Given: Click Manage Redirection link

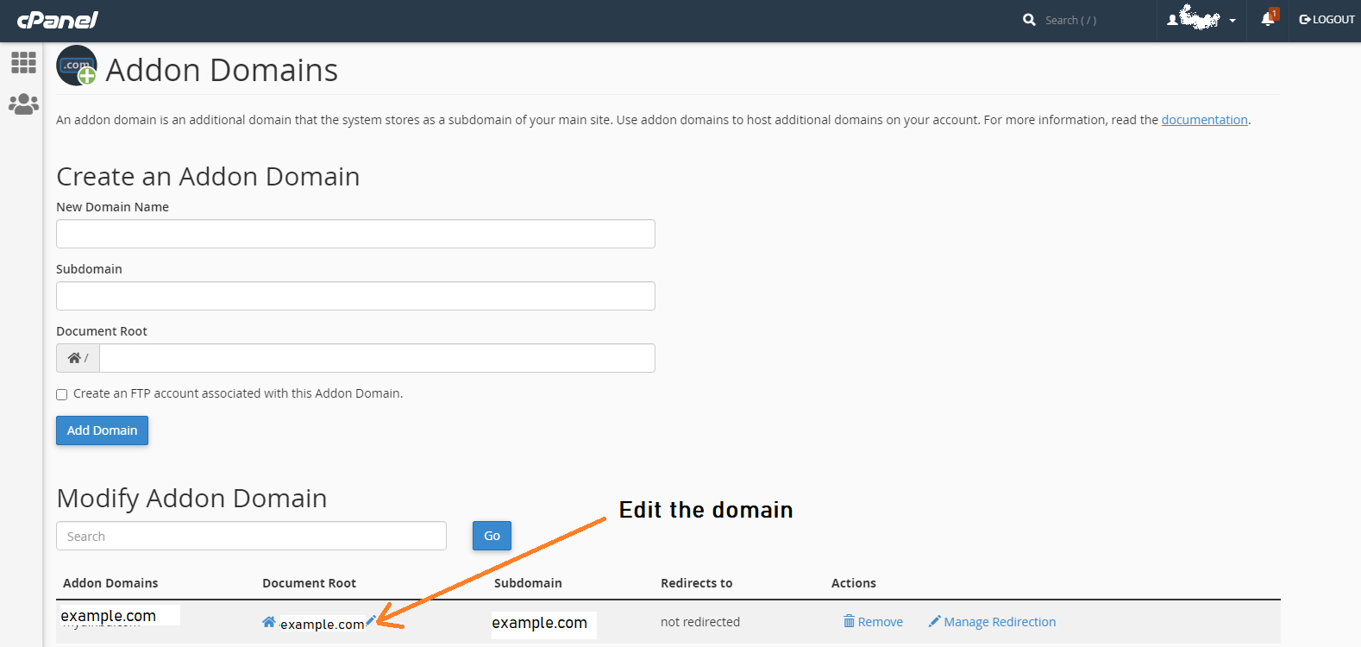Looking at the screenshot, I should [x=999, y=622].
